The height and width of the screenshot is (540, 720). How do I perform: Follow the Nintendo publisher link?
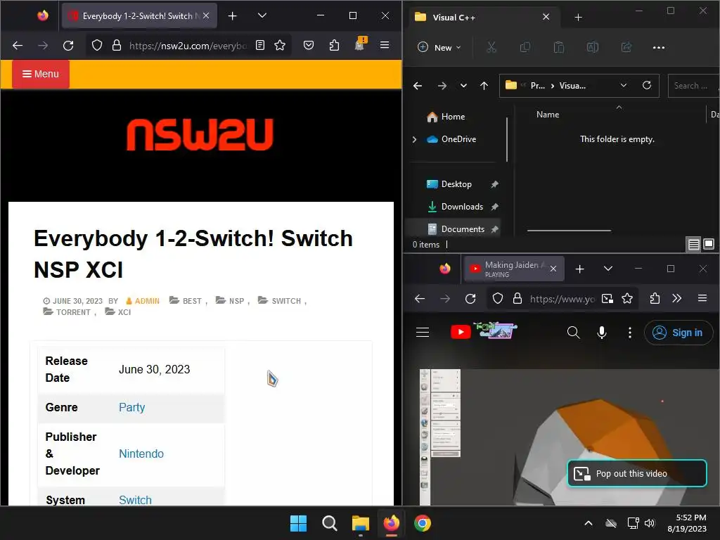click(141, 454)
